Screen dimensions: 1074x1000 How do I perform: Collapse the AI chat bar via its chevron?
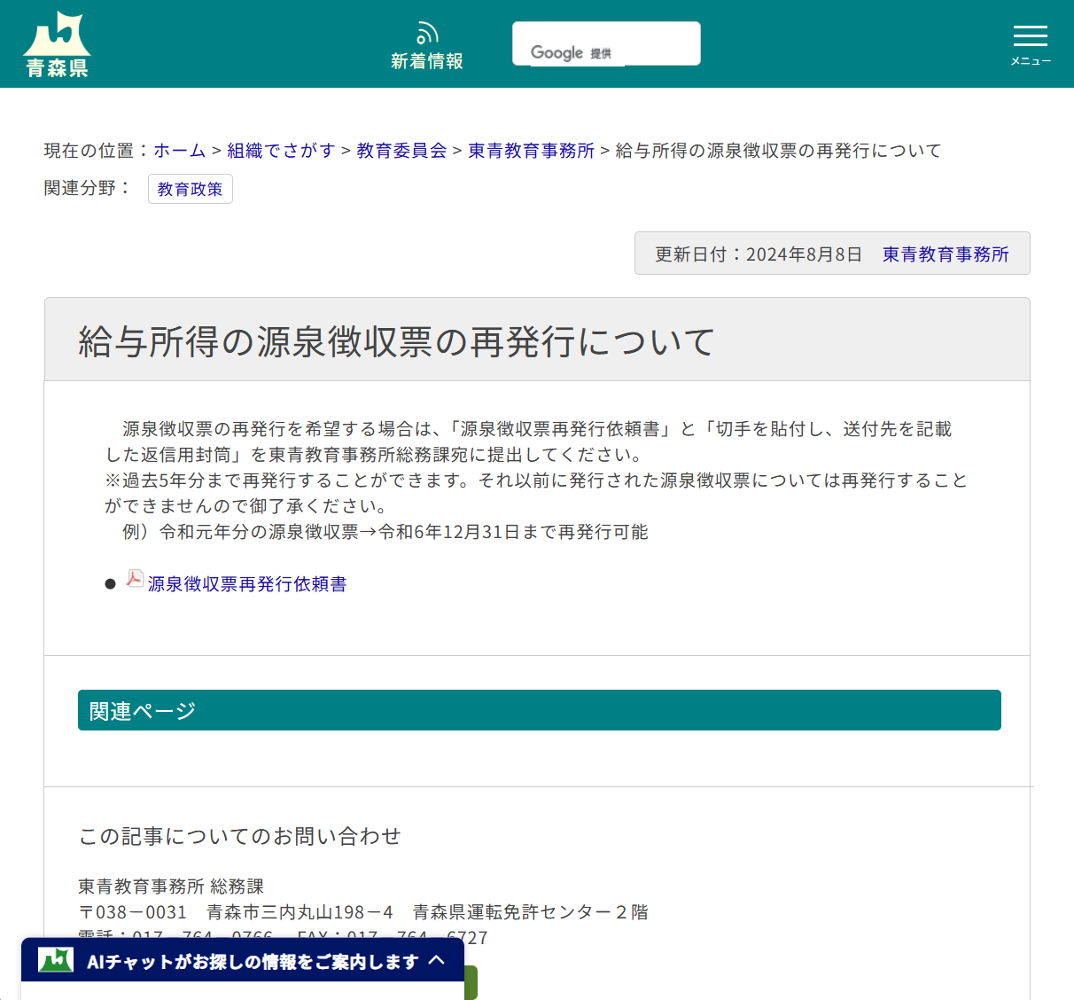(x=438, y=960)
